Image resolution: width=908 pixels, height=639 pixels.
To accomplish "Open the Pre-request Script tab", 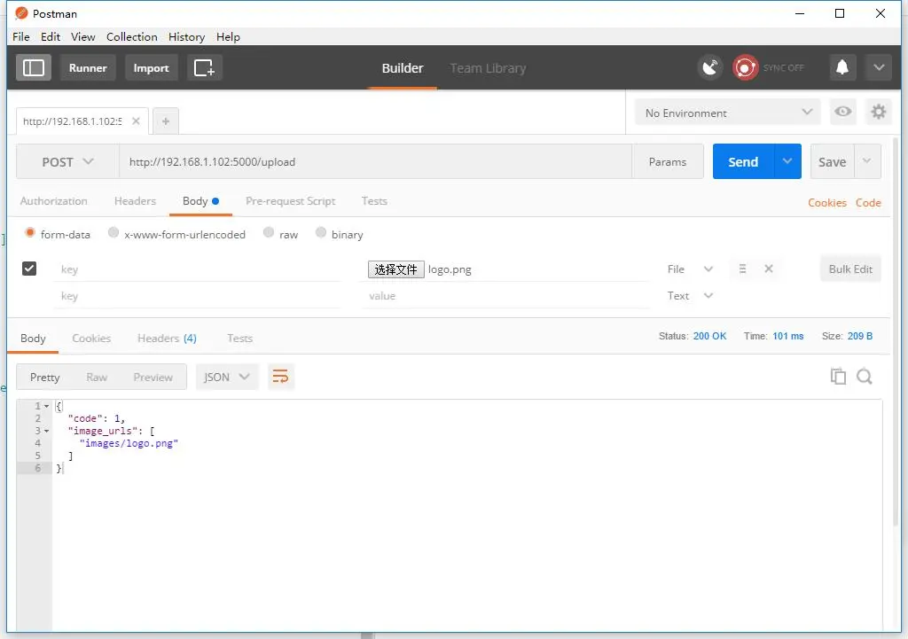I will tap(291, 201).
